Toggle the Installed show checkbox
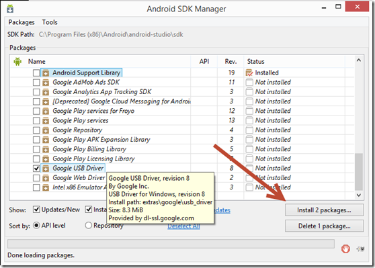This screenshot has width=375, height=268. tap(89, 210)
